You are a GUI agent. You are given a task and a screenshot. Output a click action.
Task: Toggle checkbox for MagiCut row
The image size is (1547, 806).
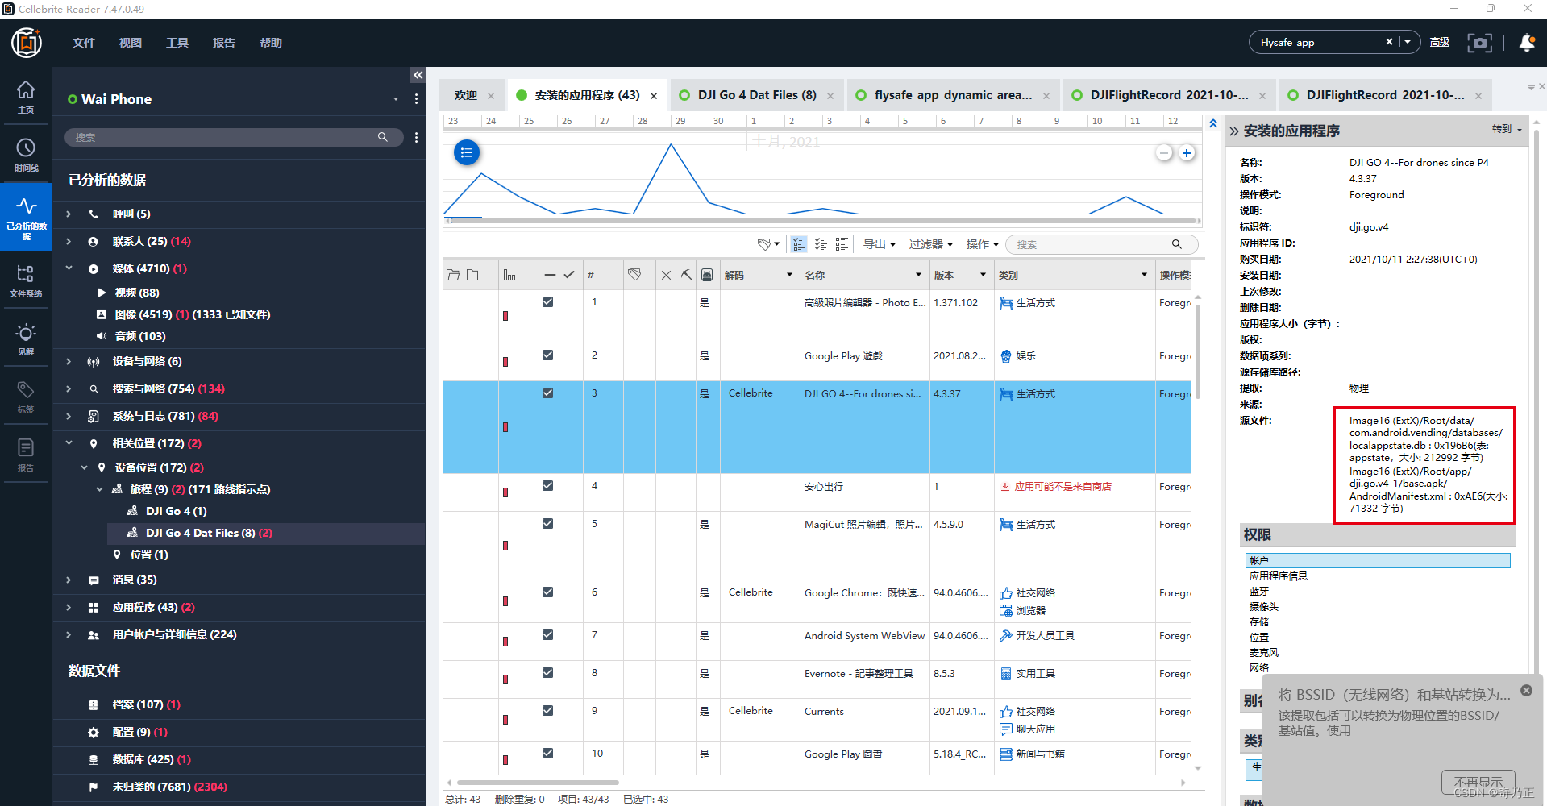[x=547, y=523]
